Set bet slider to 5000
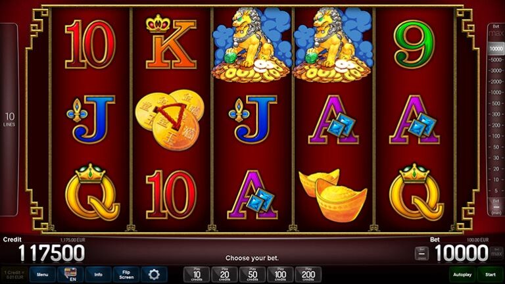This screenshot has width=505, height=284. tap(496, 60)
